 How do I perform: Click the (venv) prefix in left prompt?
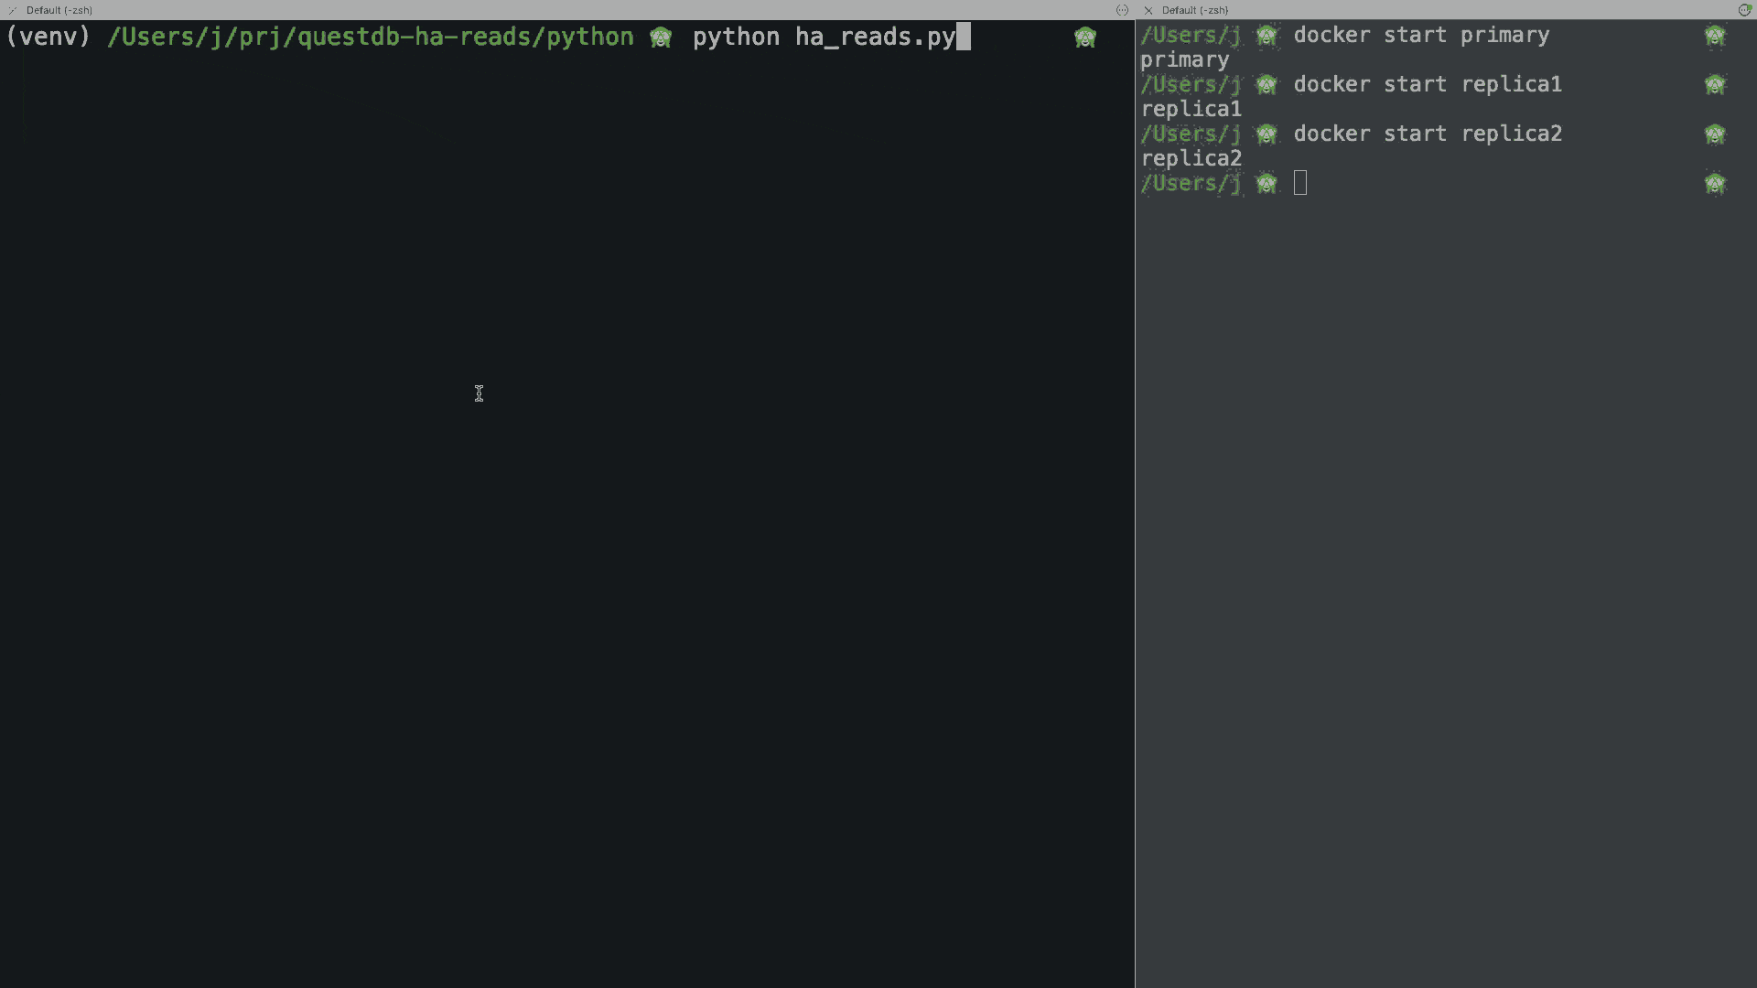pos(48,38)
